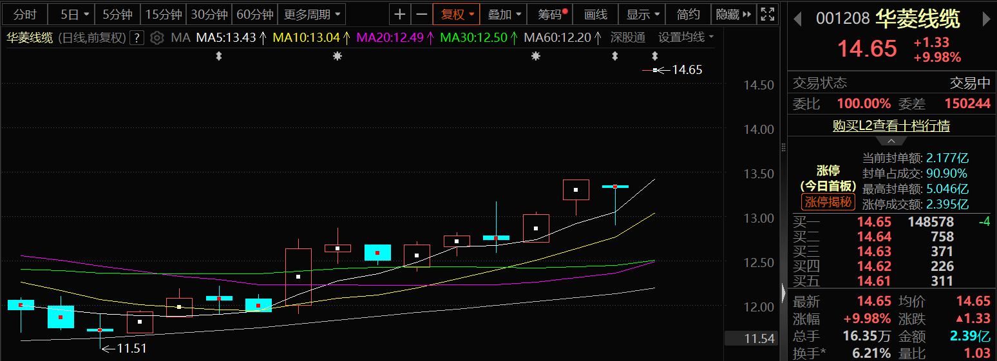Click the 涨停揭秘 button
997x361 pixels.
(x=828, y=202)
